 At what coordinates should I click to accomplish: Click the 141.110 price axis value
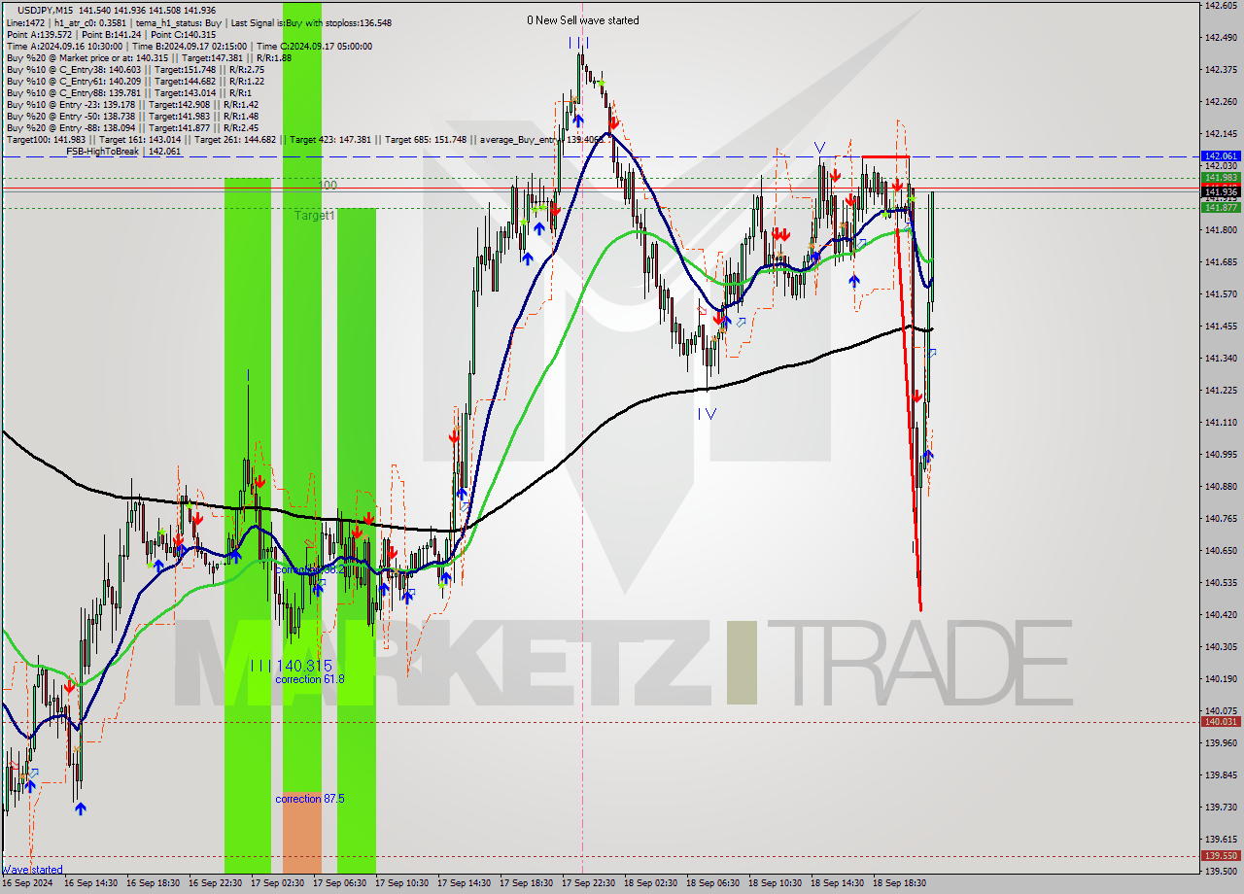click(x=1221, y=423)
